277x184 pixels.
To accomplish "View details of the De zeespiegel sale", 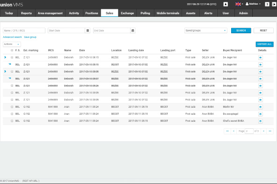I will pyautogui.click(x=261, y=114).
